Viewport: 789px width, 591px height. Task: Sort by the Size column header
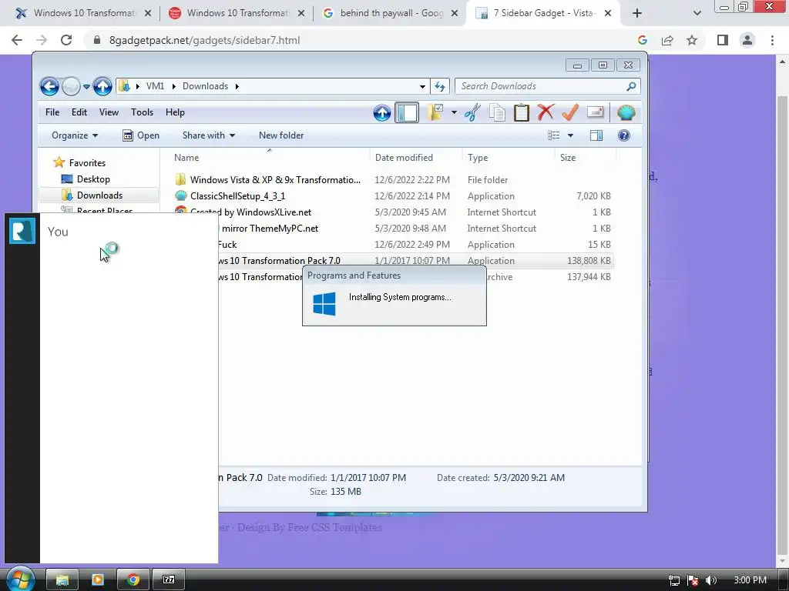[x=586, y=158]
